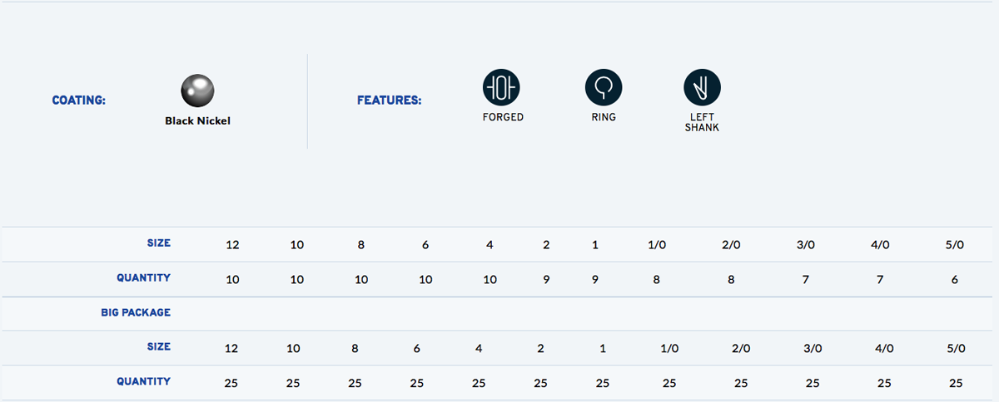Select the Left Shank feature icon
This screenshot has height=402, width=999.
[702, 87]
